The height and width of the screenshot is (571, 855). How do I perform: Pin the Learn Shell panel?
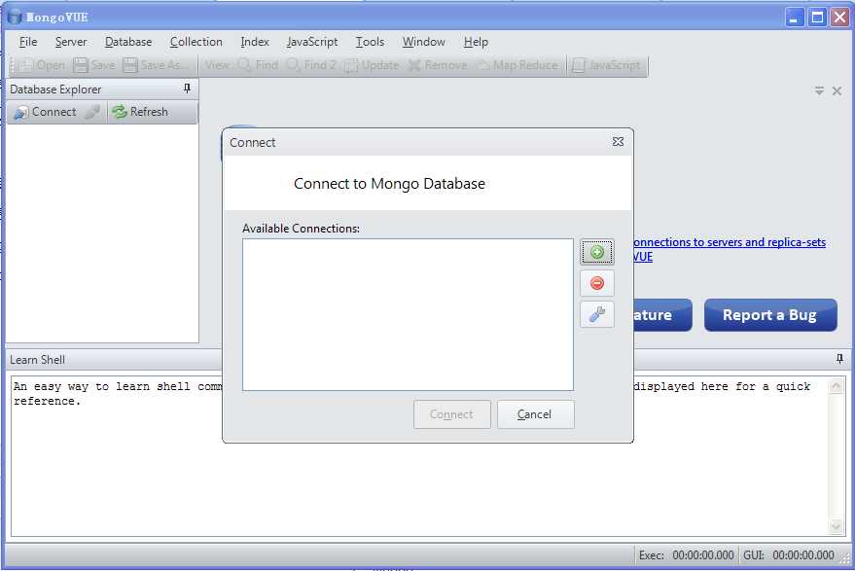tap(839, 359)
